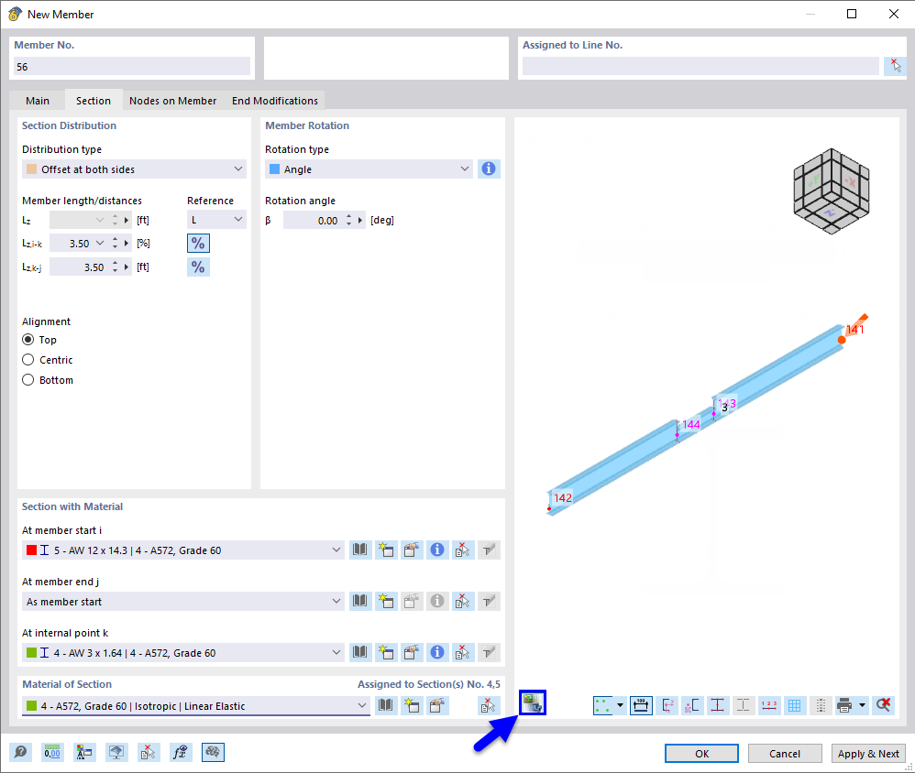Open the edit formula fx tool

pos(181,752)
